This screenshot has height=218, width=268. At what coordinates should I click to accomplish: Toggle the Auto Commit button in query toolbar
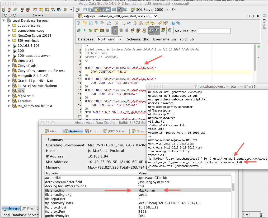tap(115, 30)
